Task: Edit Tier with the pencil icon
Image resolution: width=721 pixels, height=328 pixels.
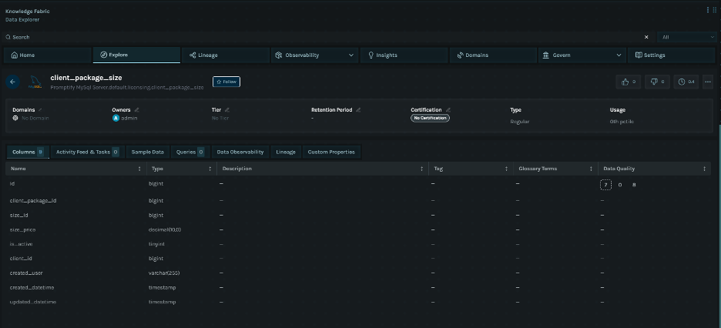Action: (227, 110)
